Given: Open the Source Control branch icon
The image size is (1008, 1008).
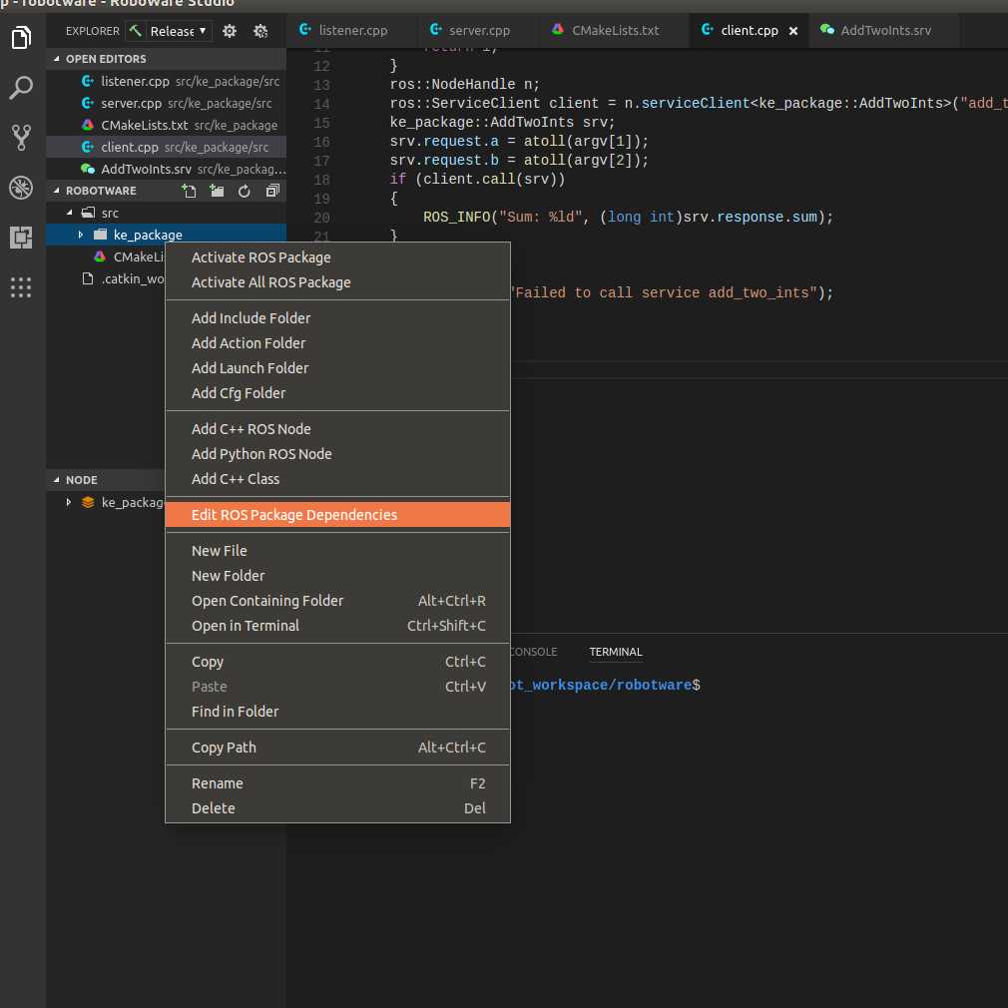Looking at the screenshot, I should point(21,138).
